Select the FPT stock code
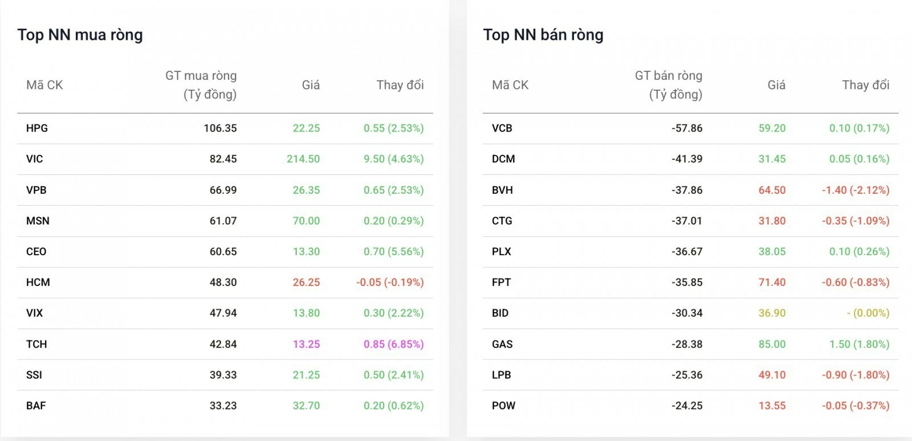 pyautogui.click(x=502, y=282)
